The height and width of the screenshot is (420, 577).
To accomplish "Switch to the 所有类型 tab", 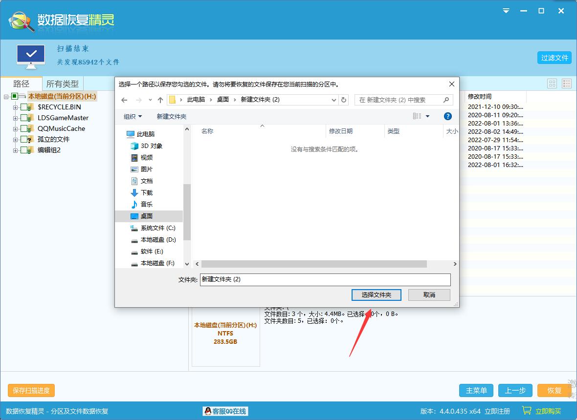I will click(62, 83).
